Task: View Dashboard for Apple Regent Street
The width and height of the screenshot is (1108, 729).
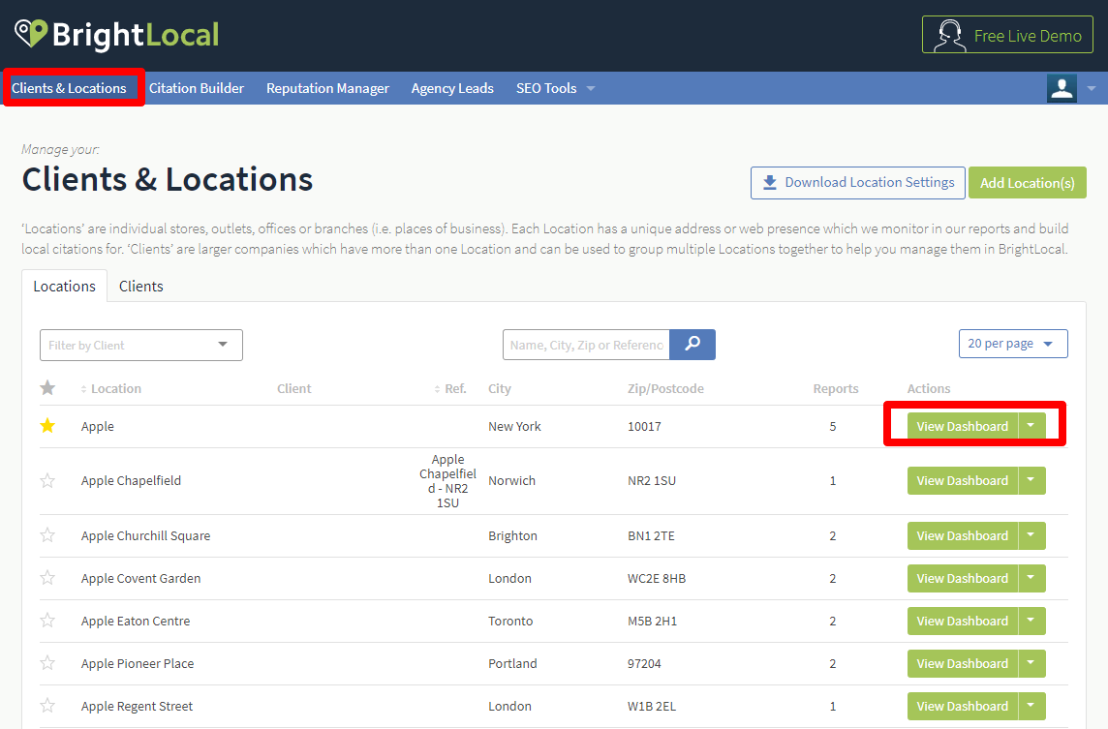Action: tap(963, 706)
